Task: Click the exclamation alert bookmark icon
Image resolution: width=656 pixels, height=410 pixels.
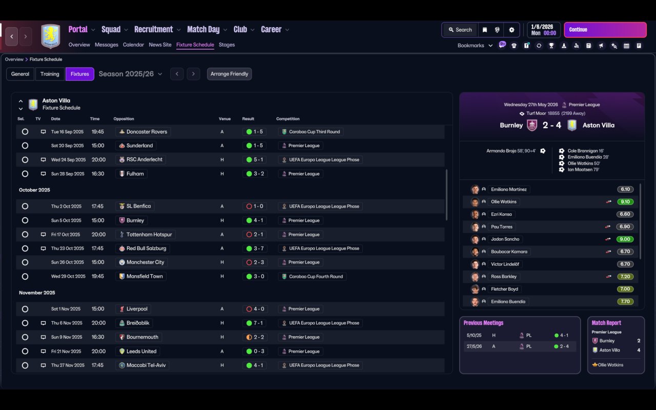Action: coord(526,46)
